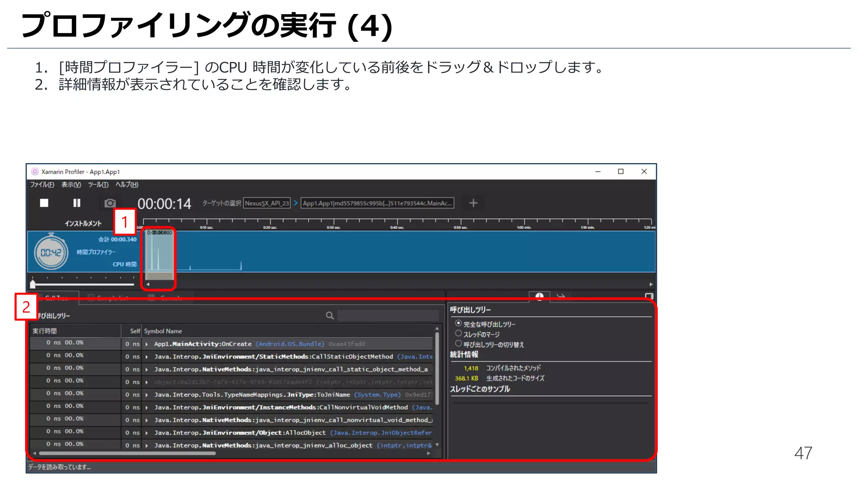Click the plus icon to add a target
Viewport: 858px width, 482px height.
(x=473, y=203)
